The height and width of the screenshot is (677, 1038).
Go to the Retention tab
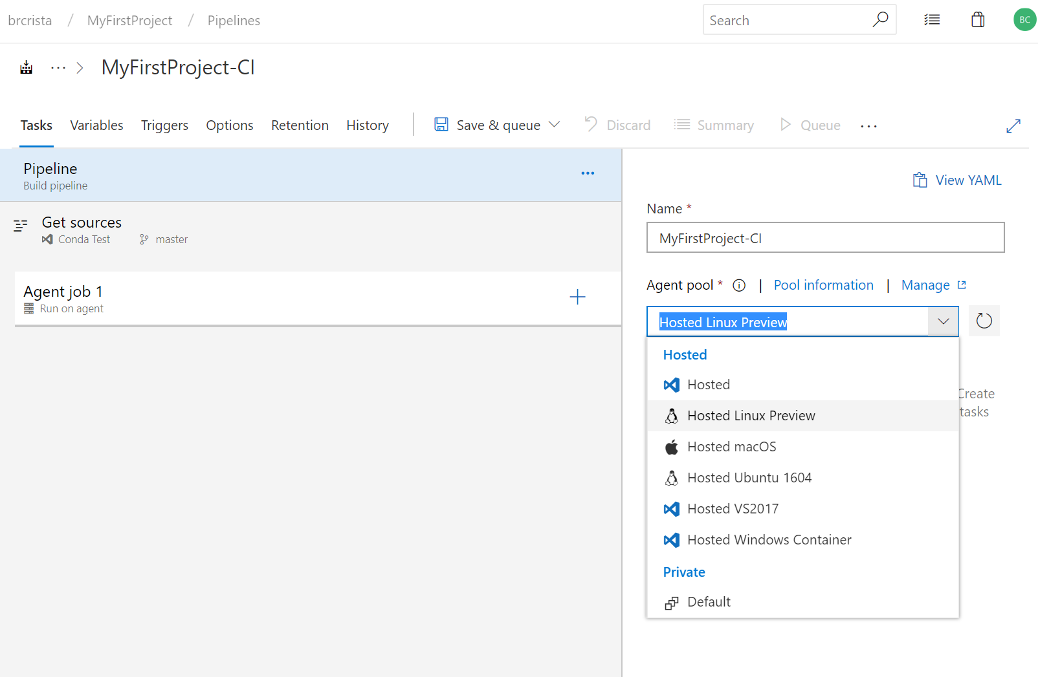tap(300, 125)
